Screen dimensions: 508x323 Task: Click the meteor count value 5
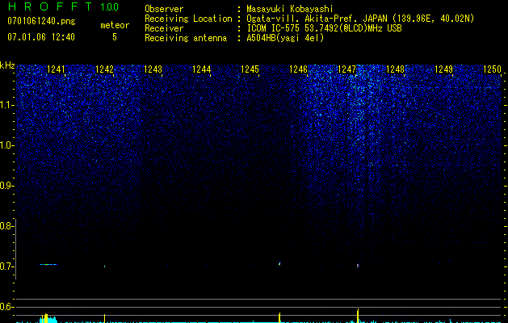tap(115, 37)
